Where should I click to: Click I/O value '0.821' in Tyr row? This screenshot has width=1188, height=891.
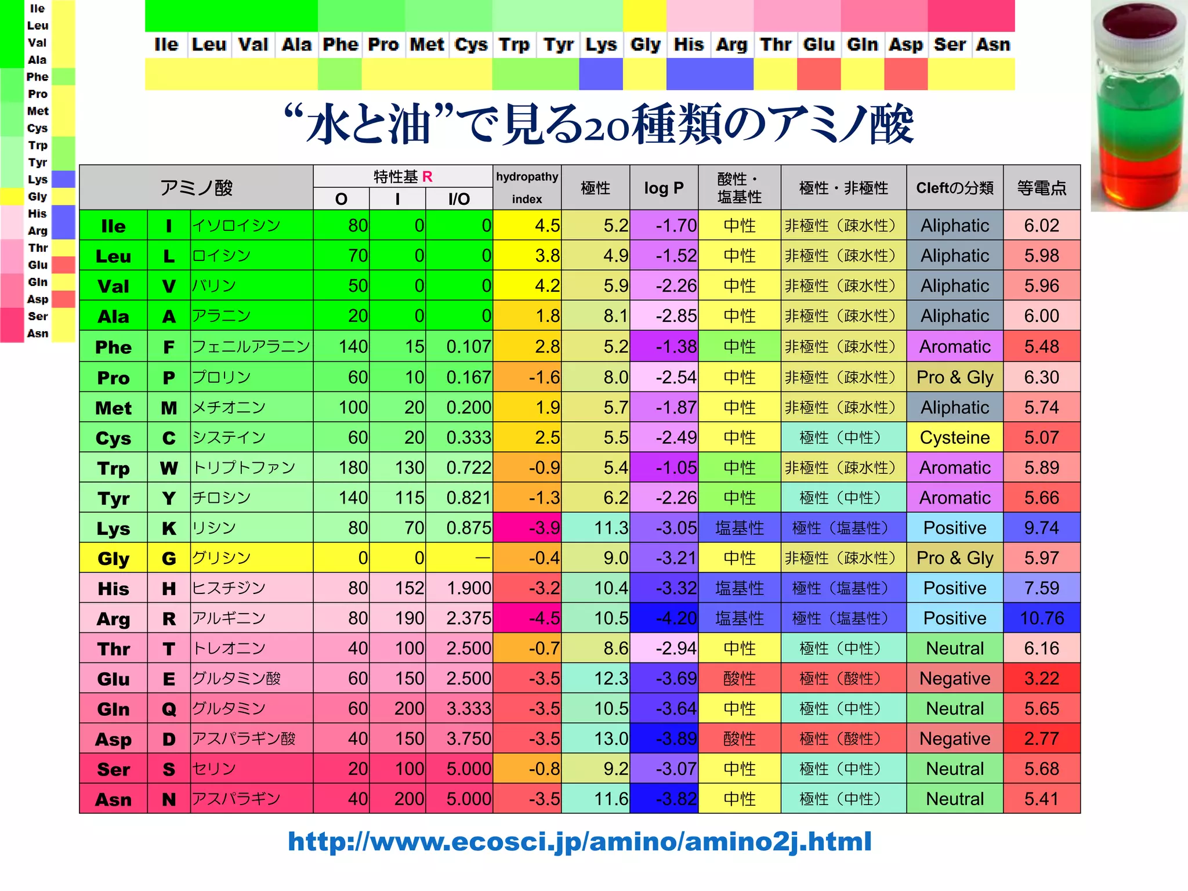[x=459, y=498]
